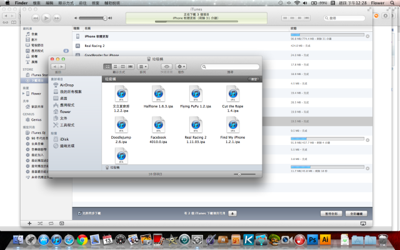Screen dimensions: 400x250
Task: Toggle shuffle in iTunes bottom bar
Action: [x=40, y=224]
